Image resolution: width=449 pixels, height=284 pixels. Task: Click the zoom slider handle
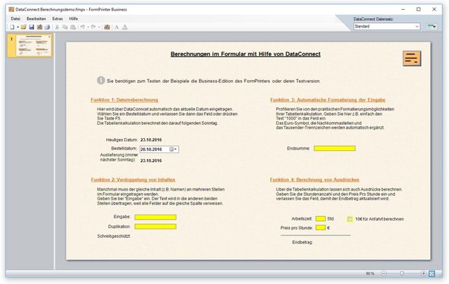(402, 274)
